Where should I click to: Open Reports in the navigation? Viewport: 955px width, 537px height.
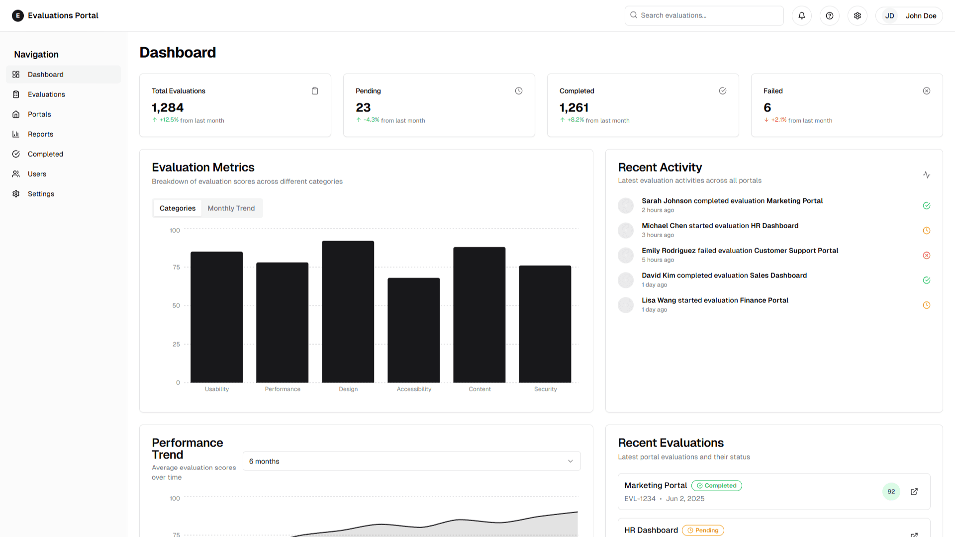63,134
